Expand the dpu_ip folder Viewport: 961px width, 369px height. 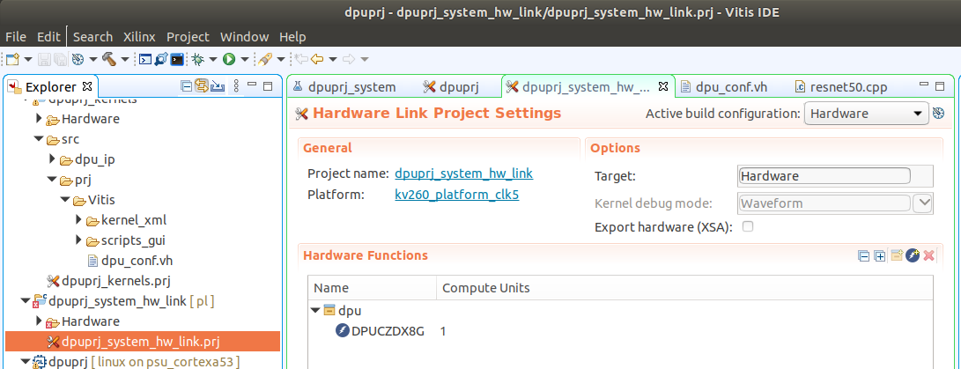[53, 160]
